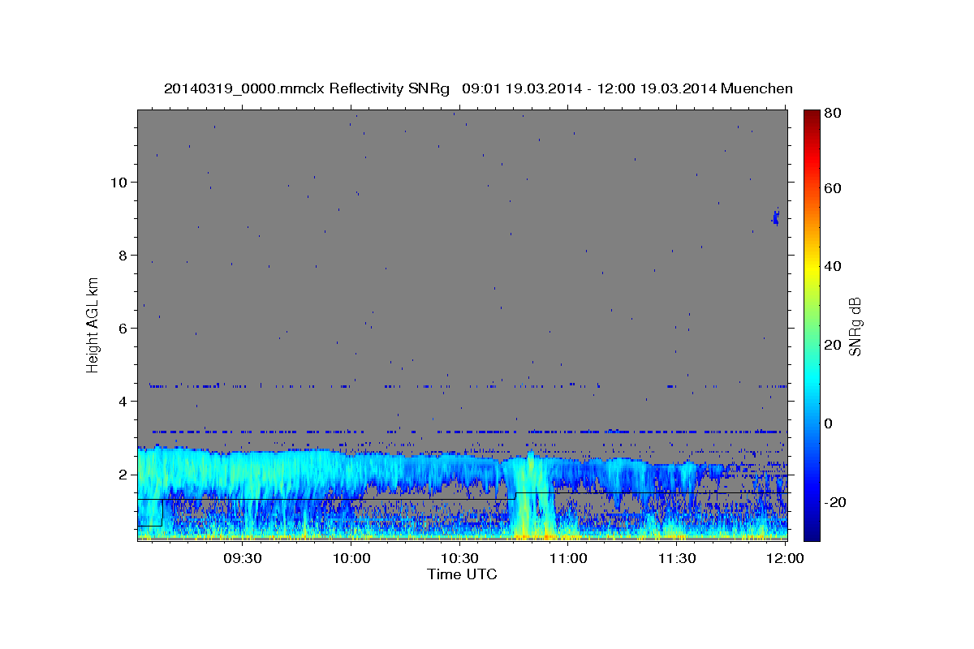The height and width of the screenshot is (649, 974).
Task: Click the plot title text 20140319_0000.mmclx Reflectivity SNRg
Action: point(307,88)
